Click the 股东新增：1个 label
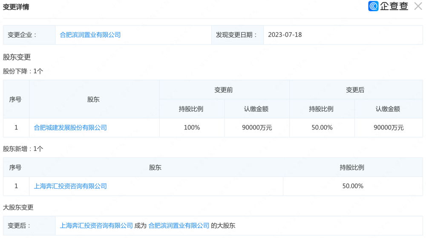Screen dimensions: 426x238 pyautogui.click(x=23, y=149)
